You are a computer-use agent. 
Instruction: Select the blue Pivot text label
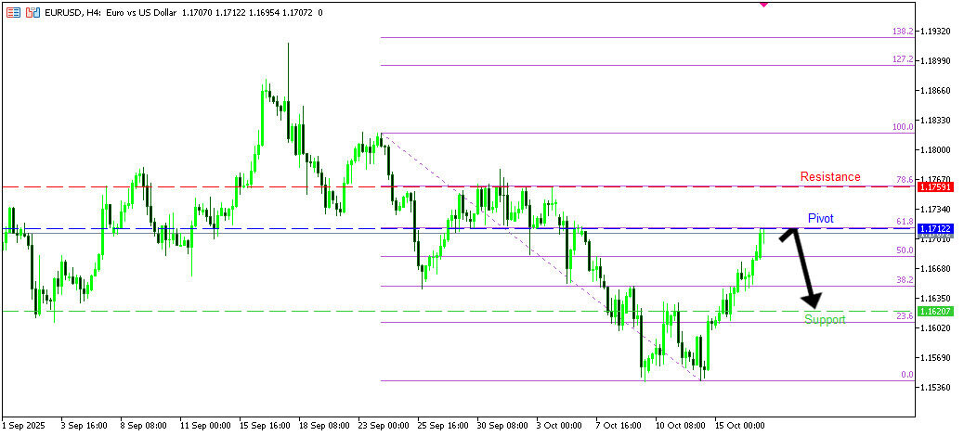(x=820, y=218)
